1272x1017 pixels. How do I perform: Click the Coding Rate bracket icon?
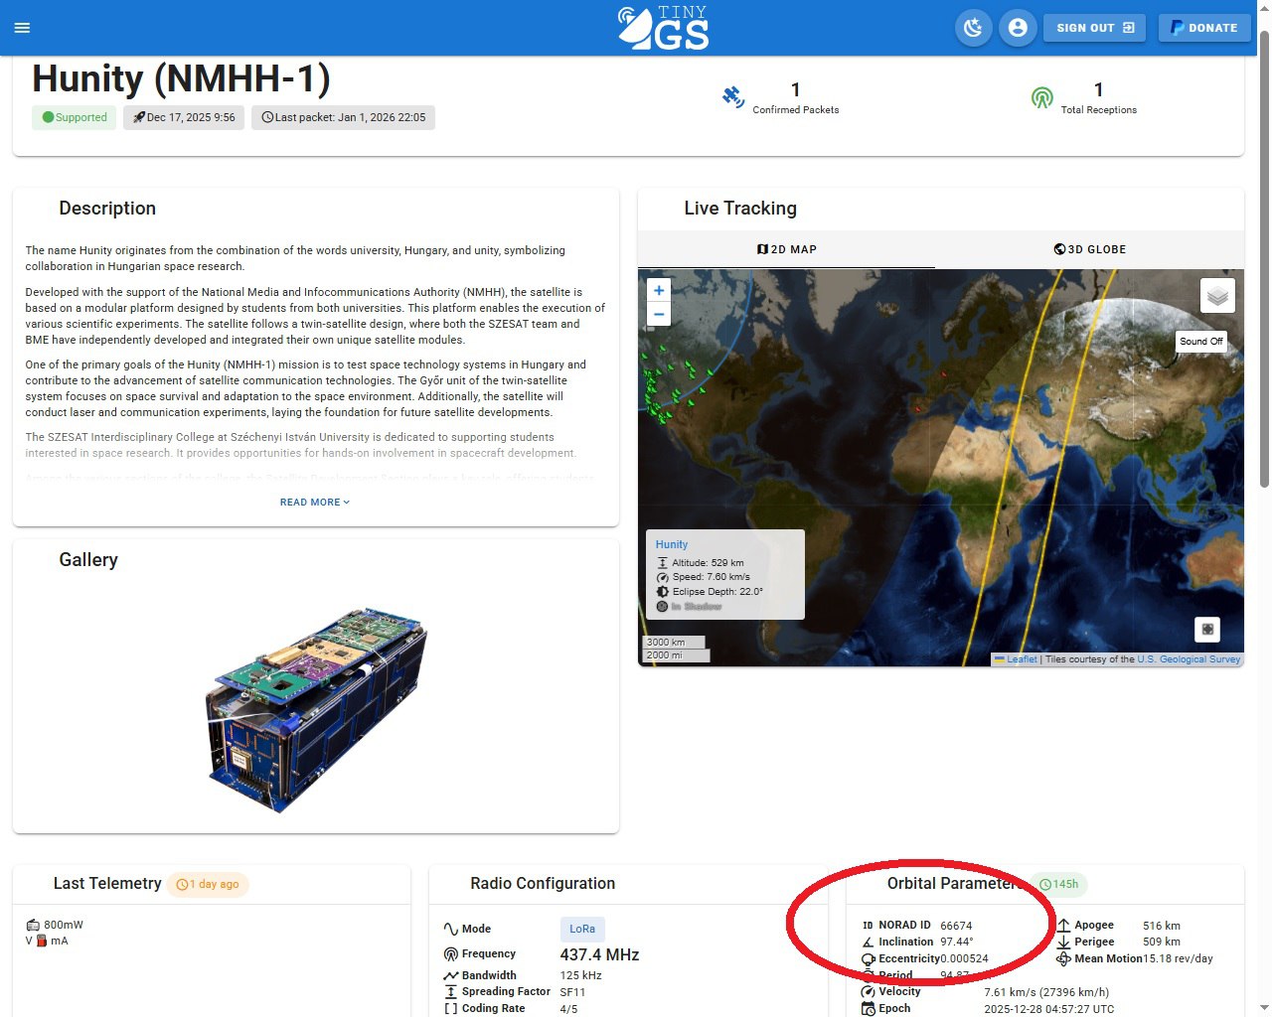point(451,1009)
